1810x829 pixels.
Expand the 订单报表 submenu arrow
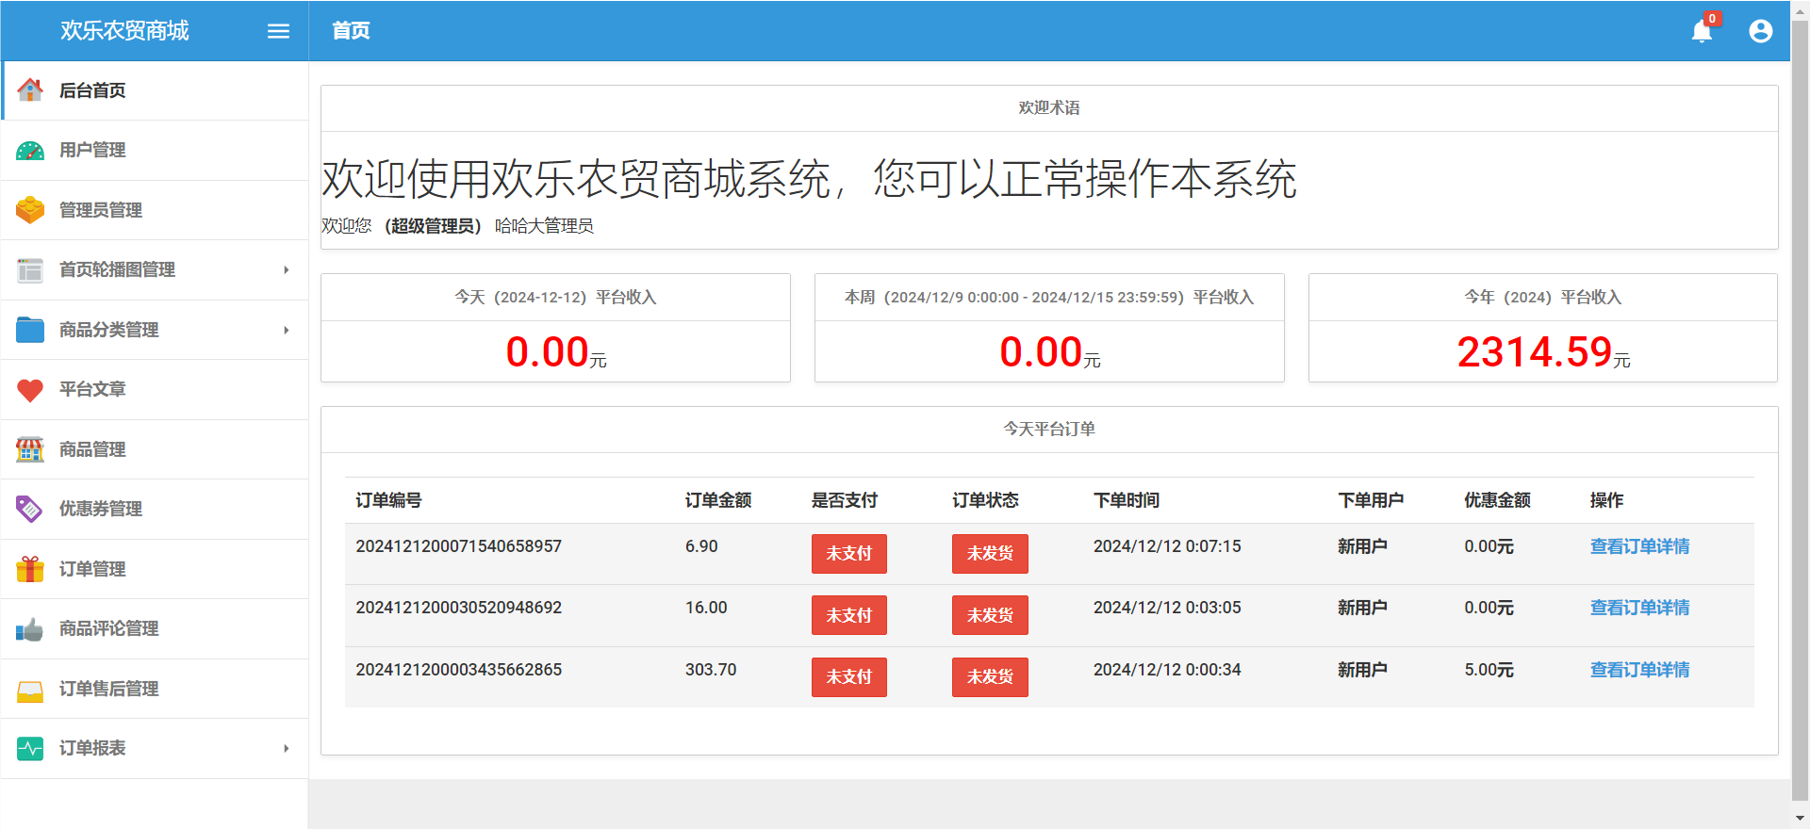click(286, 749)
